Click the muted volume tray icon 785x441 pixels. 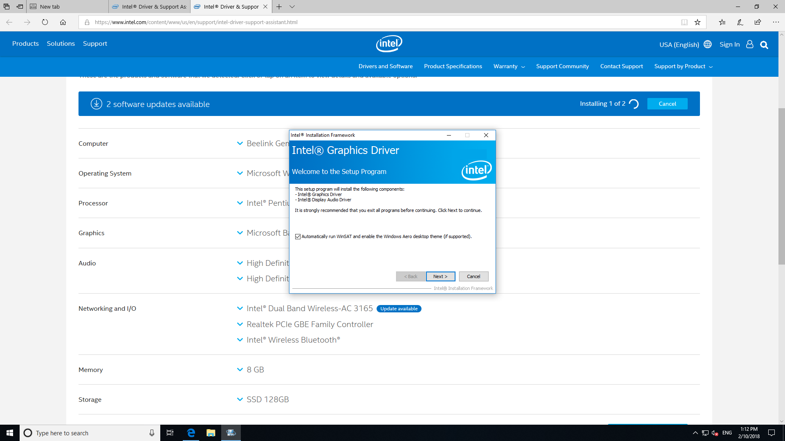click(715, 433)
